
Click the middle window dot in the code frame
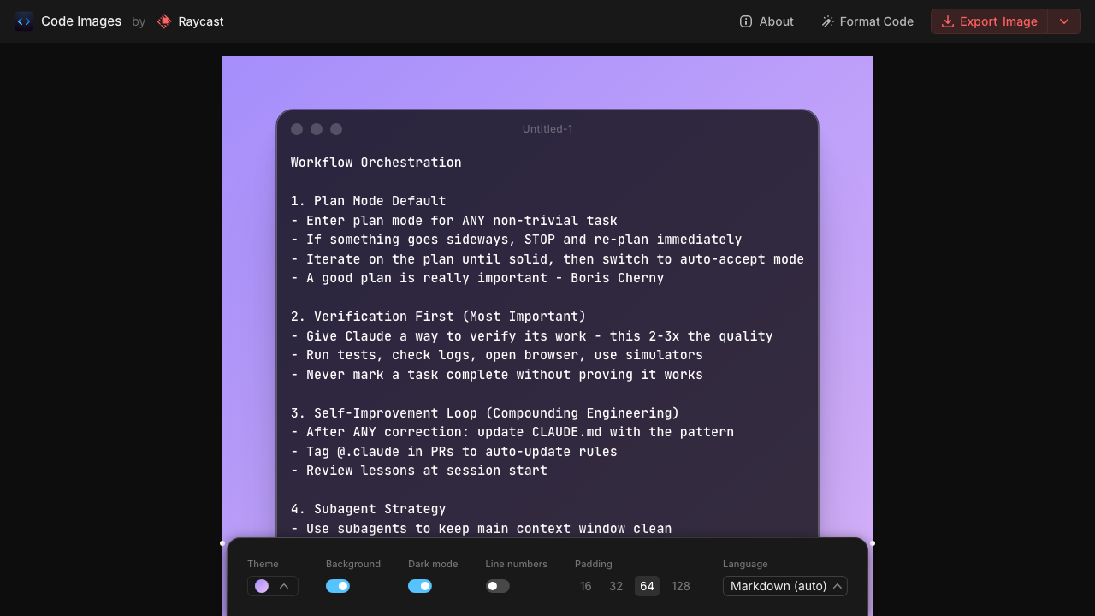point(317,129)
